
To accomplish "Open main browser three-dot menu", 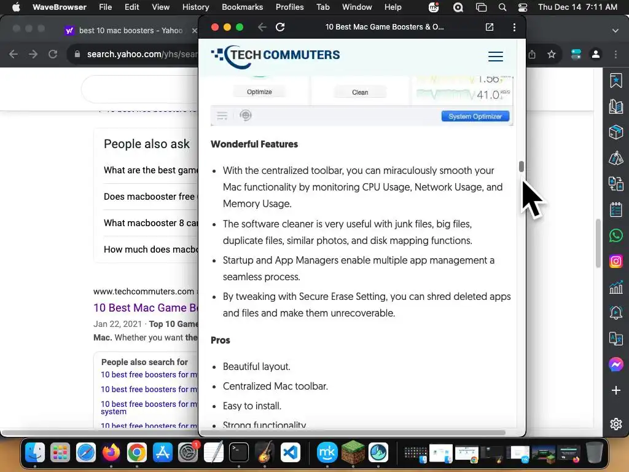I will pyautogui.click(x=615, y=54).
